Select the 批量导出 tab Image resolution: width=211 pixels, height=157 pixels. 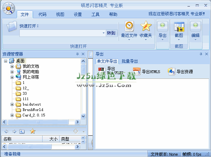[x=130, y=61]
